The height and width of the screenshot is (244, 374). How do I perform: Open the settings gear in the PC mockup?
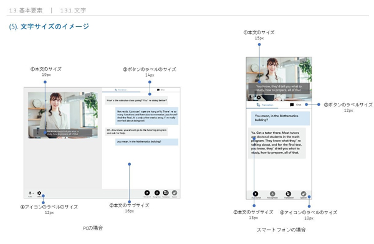(39, 193)
